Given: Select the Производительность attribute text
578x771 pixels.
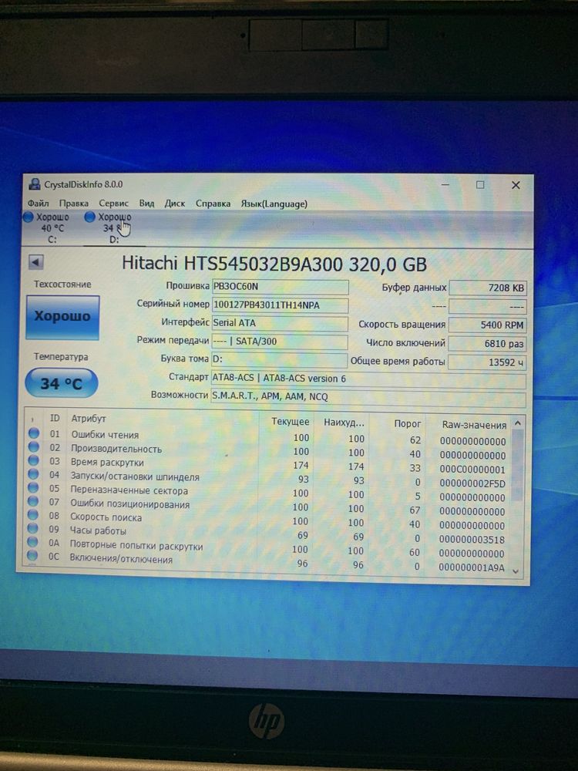Looking at the screenshot, I should (x=116, y=449).
